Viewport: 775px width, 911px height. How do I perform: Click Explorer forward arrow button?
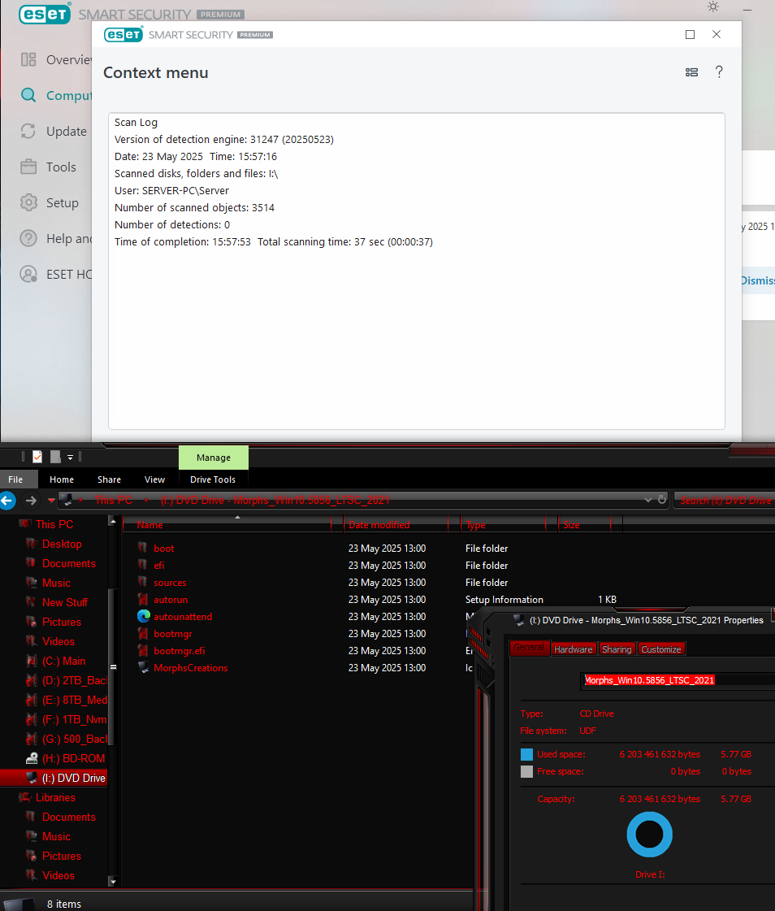point(31,501)
